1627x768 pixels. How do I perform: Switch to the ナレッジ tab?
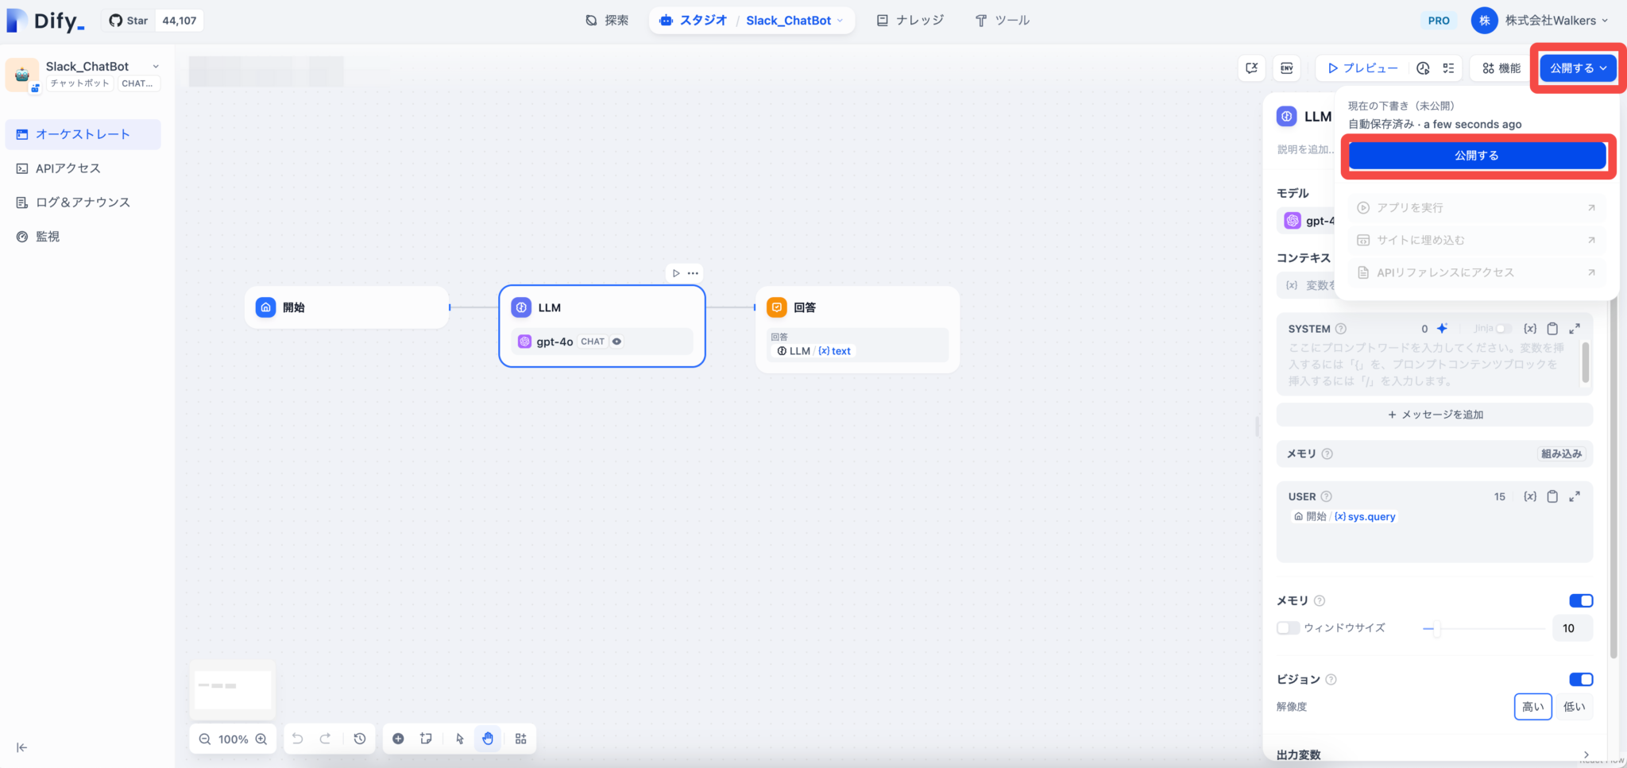910,20
